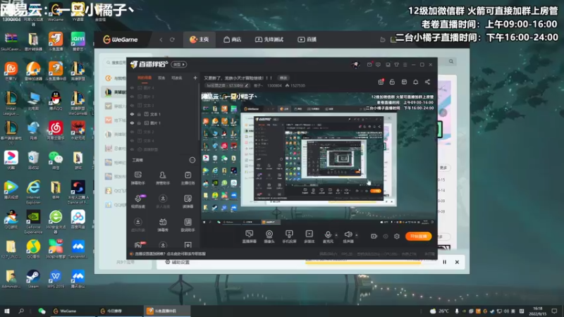Viewport: 564px width, 317px height.
Task: Open GeForce Experience desktop icon
Action: (x=33, y=222)
